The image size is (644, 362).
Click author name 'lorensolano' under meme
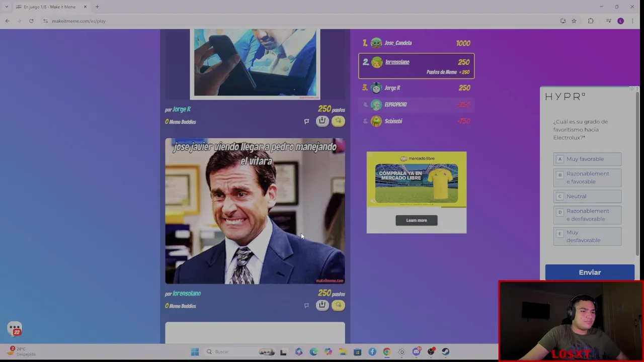pos(187,293)
